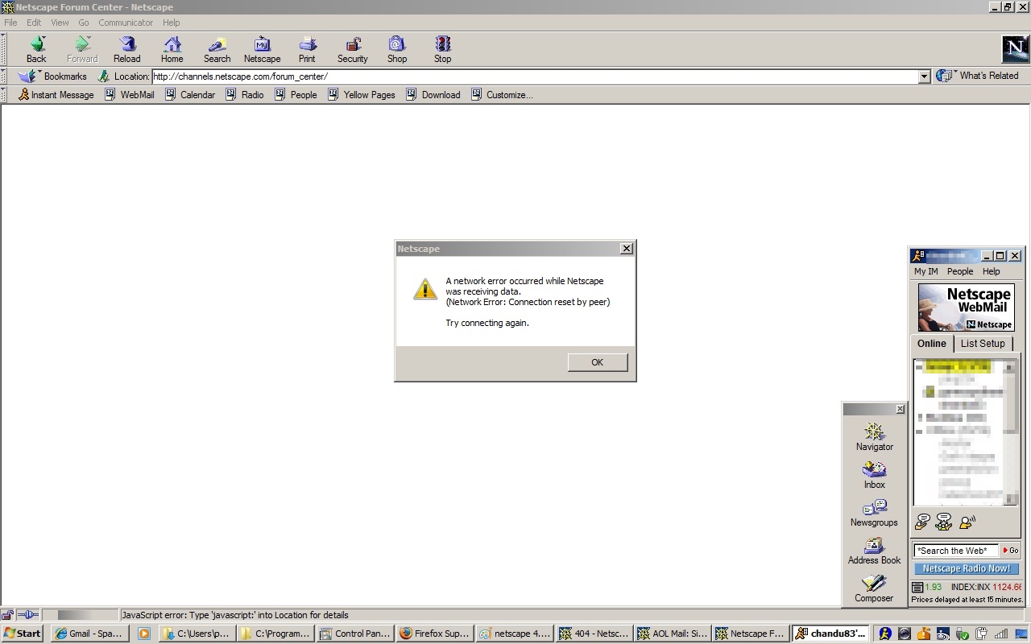Click the buddy list vertical scrollbar
This screenshot has width=1031, height=644.
point(1012,432)
